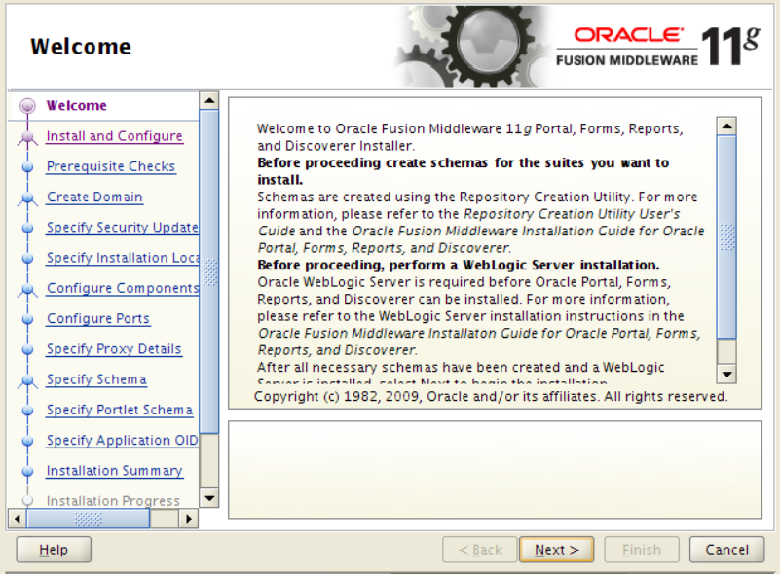This screenshot has width=780, height=574.
Task: Open the Specify Schema step
Action: point(99,379)
